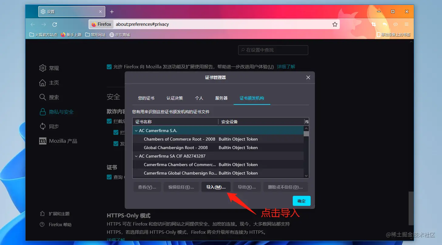Click the settings page vertical scrollbar

pyautogui.click(x=411, y=208)
